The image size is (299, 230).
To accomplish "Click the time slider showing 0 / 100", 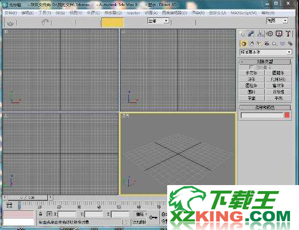I will 28,198.
